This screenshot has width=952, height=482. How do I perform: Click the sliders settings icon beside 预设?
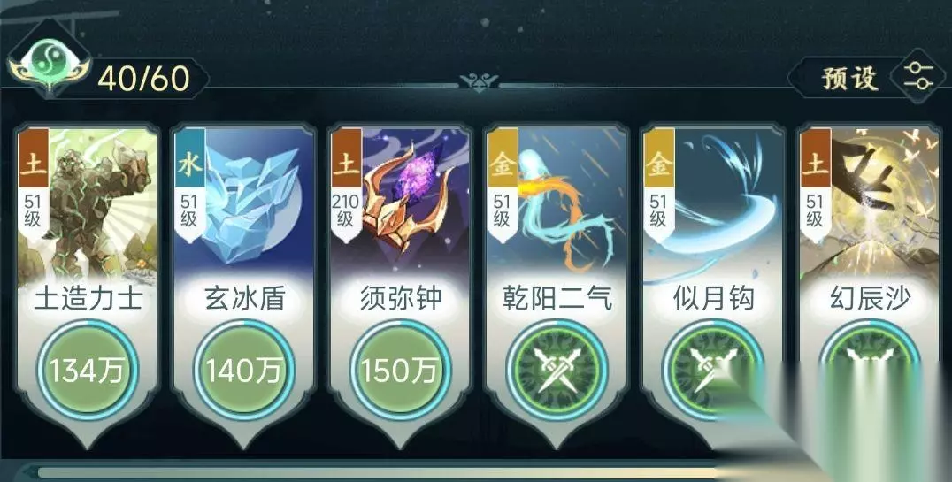tap(918, 76)
